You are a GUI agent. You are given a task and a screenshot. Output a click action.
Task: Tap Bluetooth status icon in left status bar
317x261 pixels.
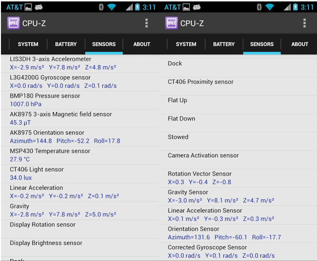(101, 7)
